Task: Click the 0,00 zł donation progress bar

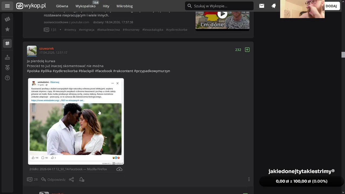Action: tap(301, 181)
